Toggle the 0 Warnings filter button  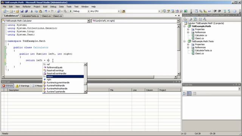23,86
